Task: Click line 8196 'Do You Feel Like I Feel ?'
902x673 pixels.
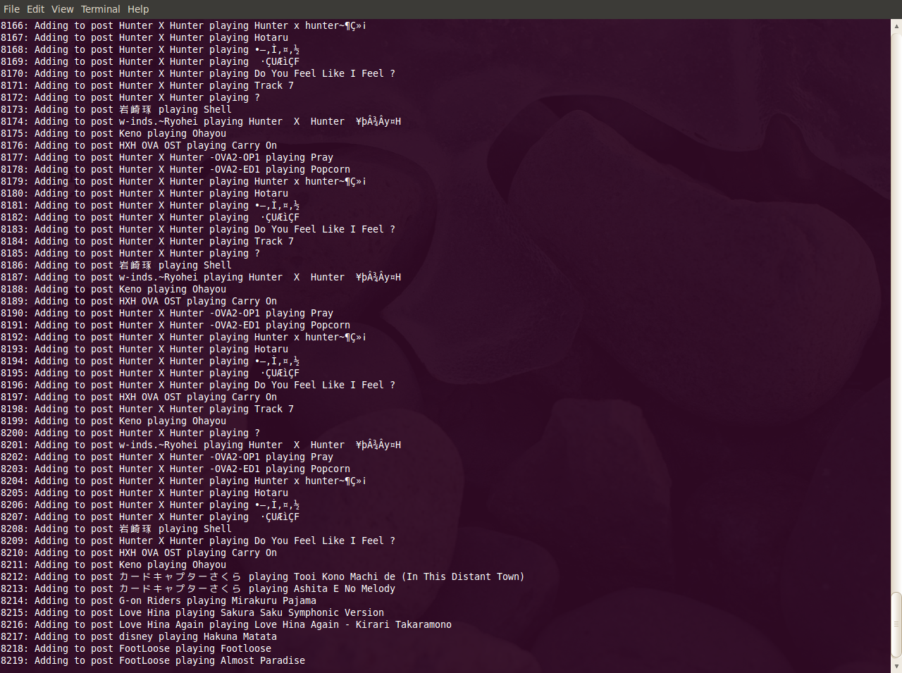Action: click(325, 385)
